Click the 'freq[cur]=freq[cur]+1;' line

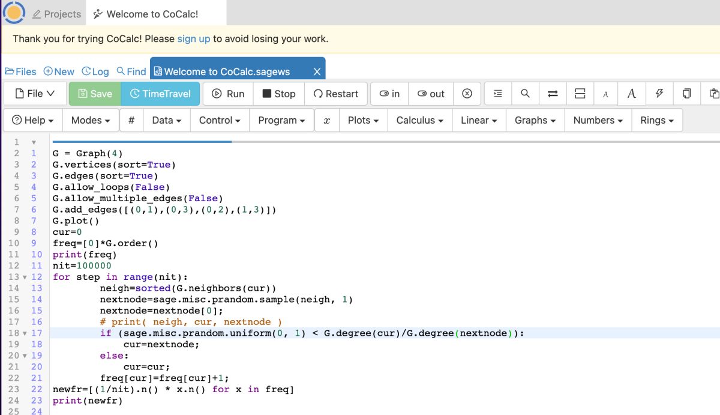(x=164, y=378)
